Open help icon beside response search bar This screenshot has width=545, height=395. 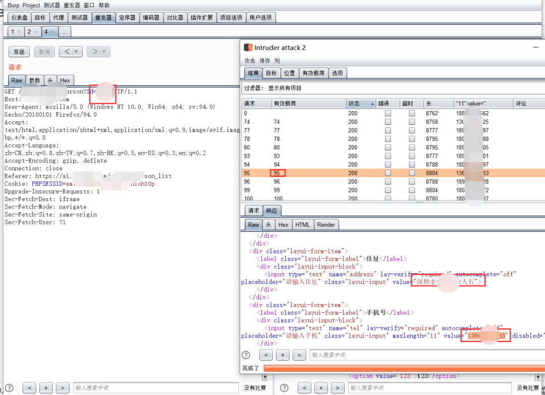[x=246, y=355]
